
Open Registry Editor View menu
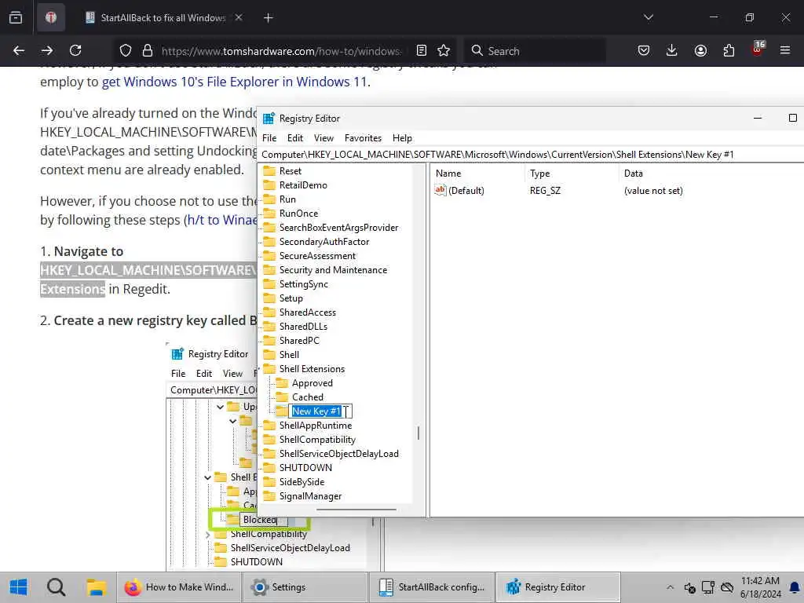click(x=323, y=138)
